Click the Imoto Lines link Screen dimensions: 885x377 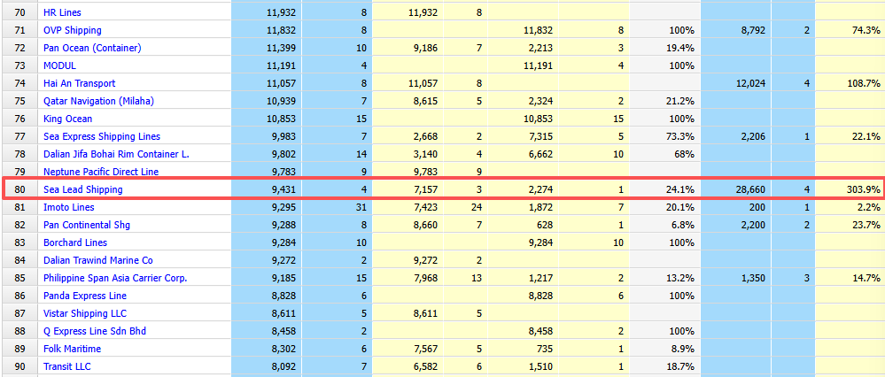tap(68, 207)
